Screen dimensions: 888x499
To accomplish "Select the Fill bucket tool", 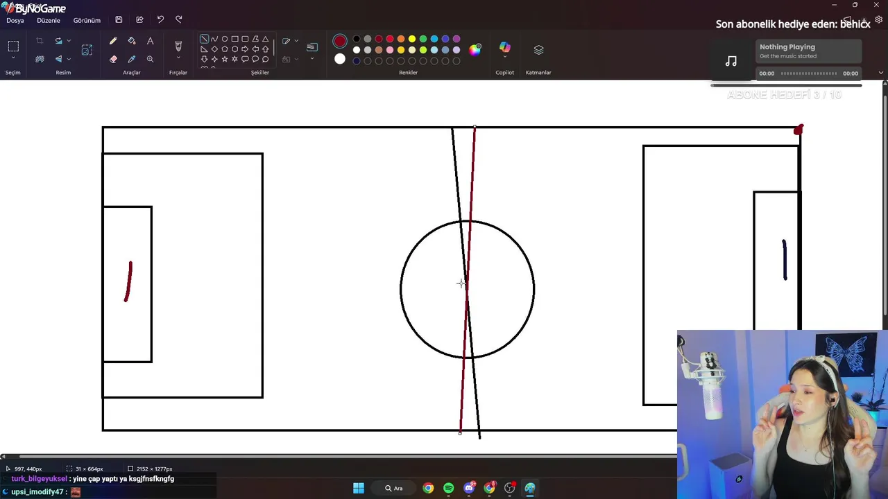I will [x=132, y=41].
